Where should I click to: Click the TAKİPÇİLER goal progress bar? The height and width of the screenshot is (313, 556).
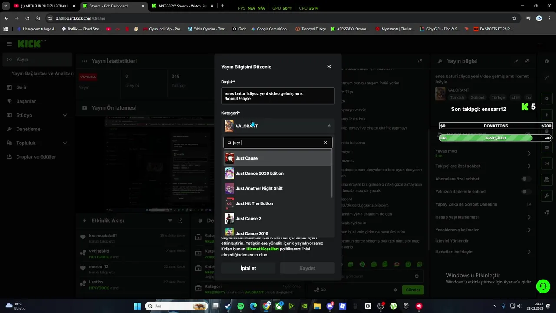(x=496, y=138)
